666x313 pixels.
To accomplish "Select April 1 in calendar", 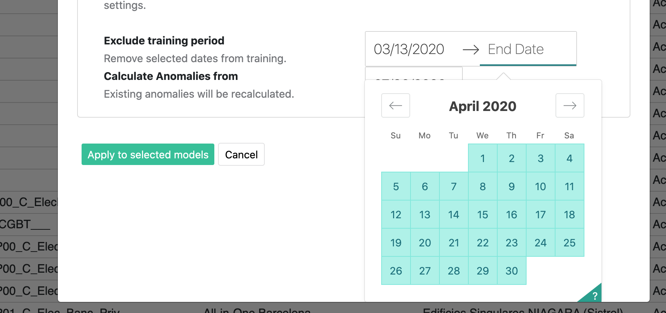I will pos(483,158).
